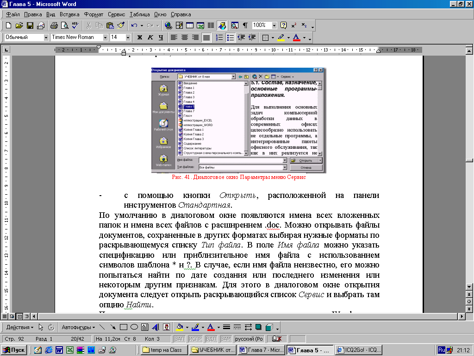Open the Действия menu on Drawing toolbar
The image size is (474, 356).
pyautogui.click(x=19, y=327)
